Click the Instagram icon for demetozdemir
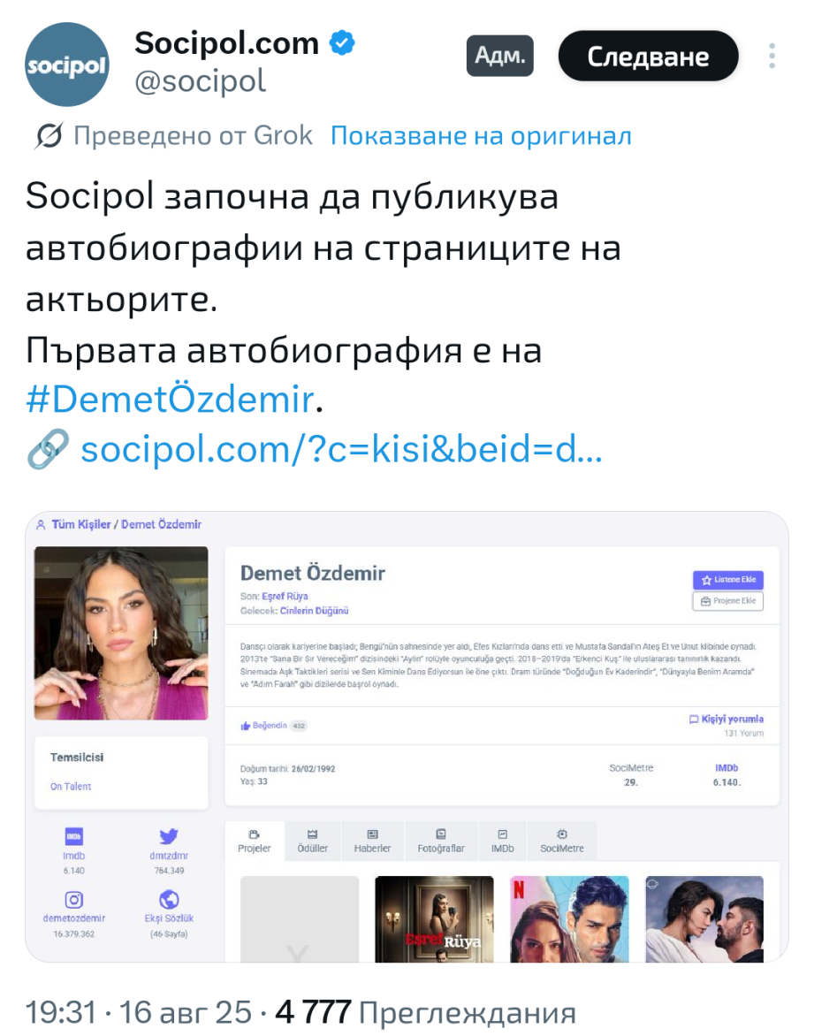 [74, 899]
